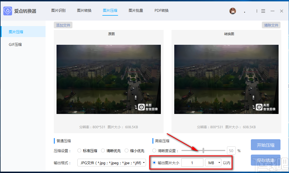Select the 输出图片大小 radio option
This screenshot has height=173, width=289.
[154, 163]
